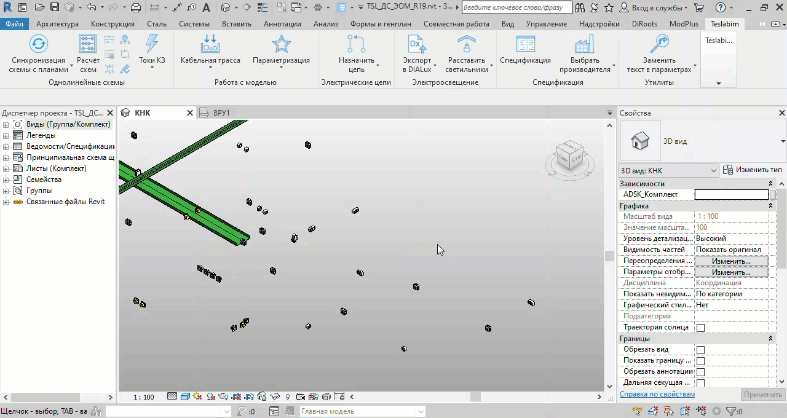787x418 pixels.
Task: Check the Показать границу checkbox
Action: (x=700, y=361)
